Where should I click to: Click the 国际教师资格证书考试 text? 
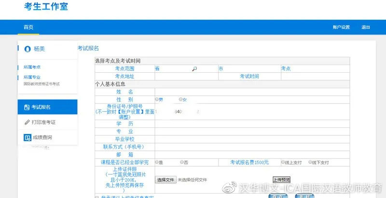pyautogui.click(x=41, y=84)
